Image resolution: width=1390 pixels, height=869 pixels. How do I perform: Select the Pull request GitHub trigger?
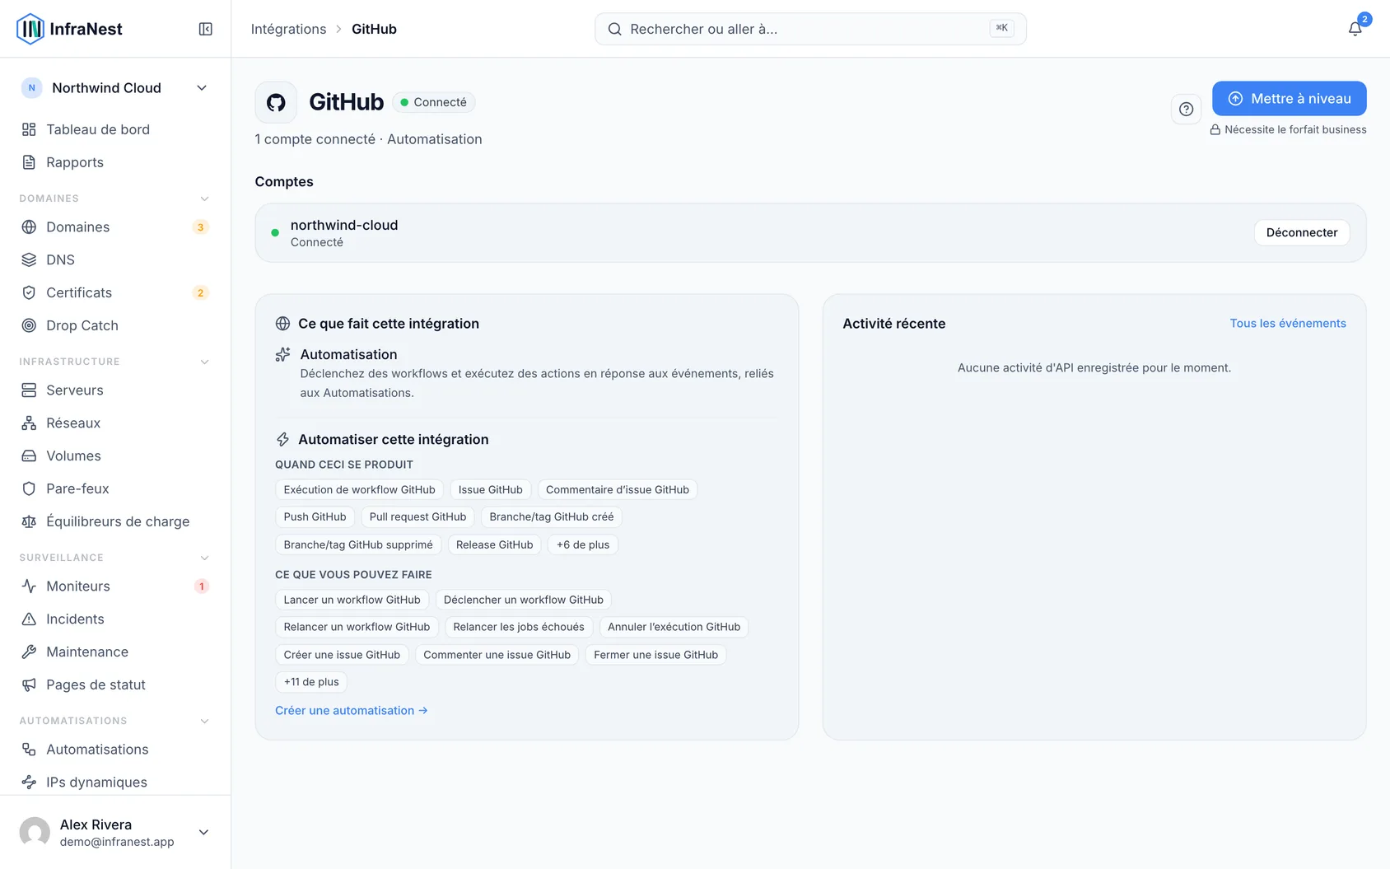417,517
